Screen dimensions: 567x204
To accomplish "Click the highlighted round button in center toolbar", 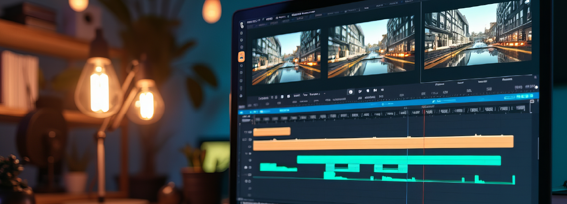I will pyautogui.click(x=350, y=92).
